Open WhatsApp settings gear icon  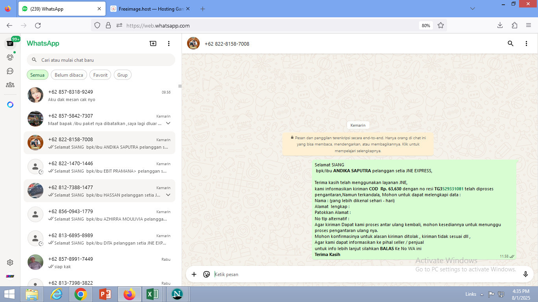[10, 262]
